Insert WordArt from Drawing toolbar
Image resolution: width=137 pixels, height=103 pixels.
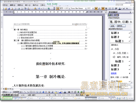pyautogui.click(x=43, y=92)
